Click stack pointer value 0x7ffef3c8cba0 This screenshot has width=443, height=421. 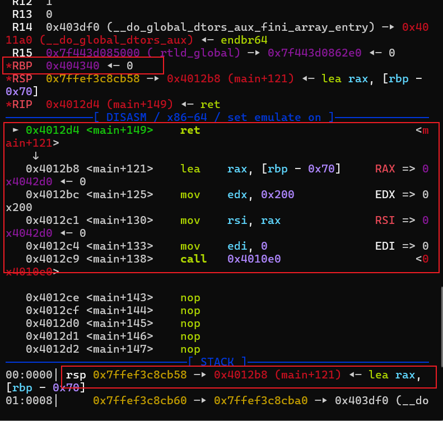pos(260,401)
